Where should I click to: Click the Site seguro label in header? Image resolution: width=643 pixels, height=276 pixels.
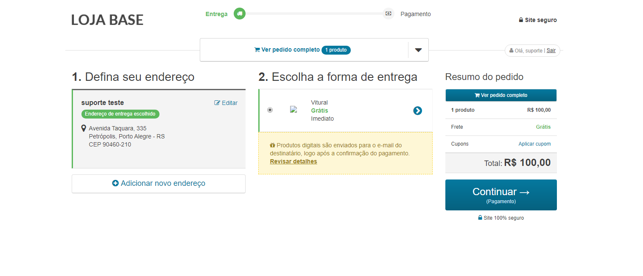pyautogui.click(x=541, y=20)
